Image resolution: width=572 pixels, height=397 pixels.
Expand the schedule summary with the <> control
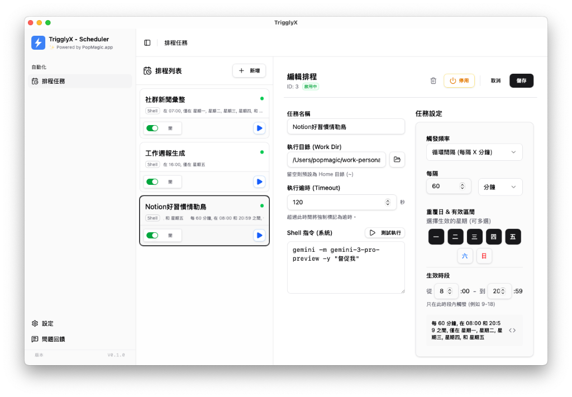(x=513, y=330)
